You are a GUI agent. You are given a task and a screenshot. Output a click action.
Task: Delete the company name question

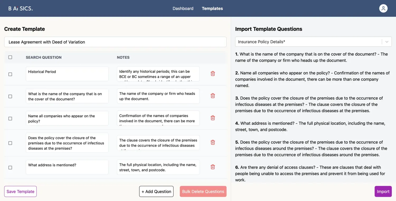pyautogui.click(x=213, y=96)
